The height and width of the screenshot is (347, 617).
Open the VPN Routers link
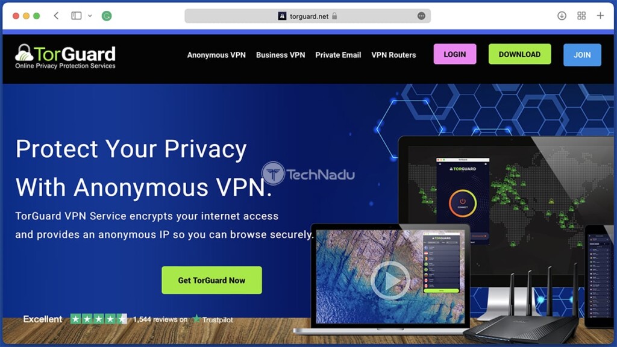click(x=393, y=55)
